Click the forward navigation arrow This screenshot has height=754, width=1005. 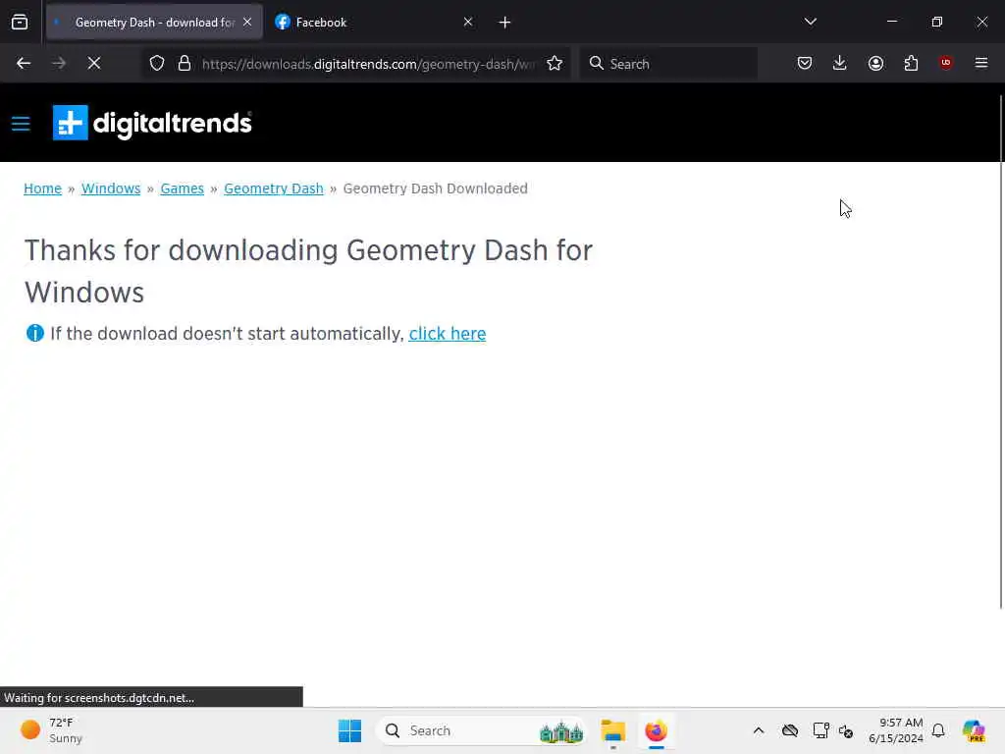[x=59, y=64]
